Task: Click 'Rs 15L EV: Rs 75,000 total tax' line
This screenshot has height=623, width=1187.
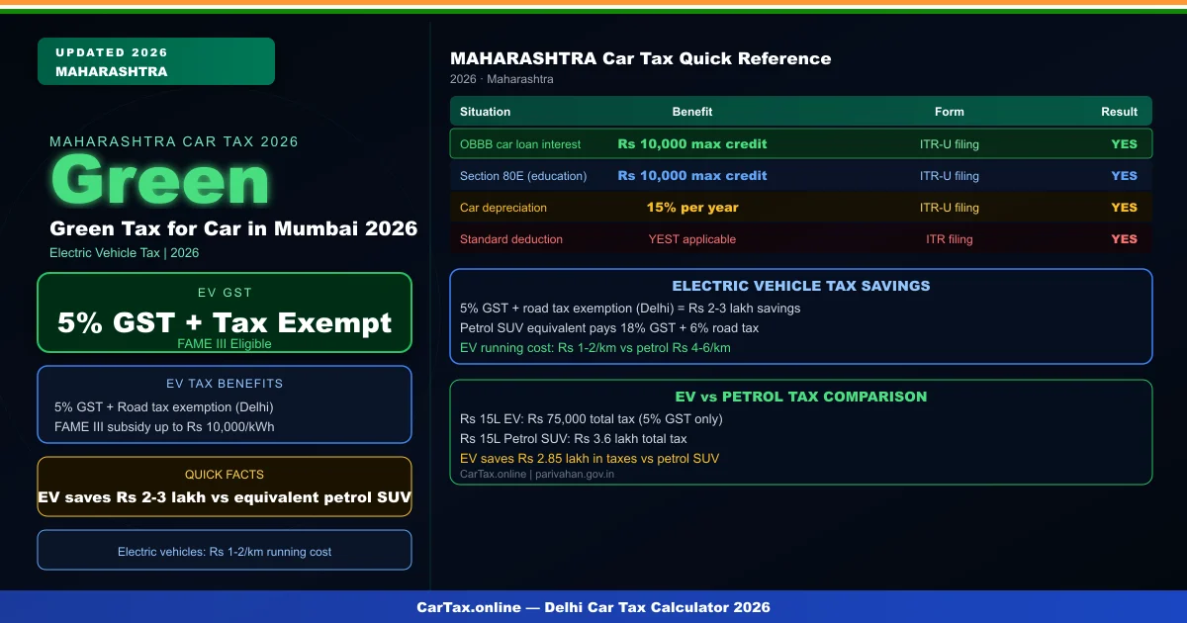Action: (592, 419)
